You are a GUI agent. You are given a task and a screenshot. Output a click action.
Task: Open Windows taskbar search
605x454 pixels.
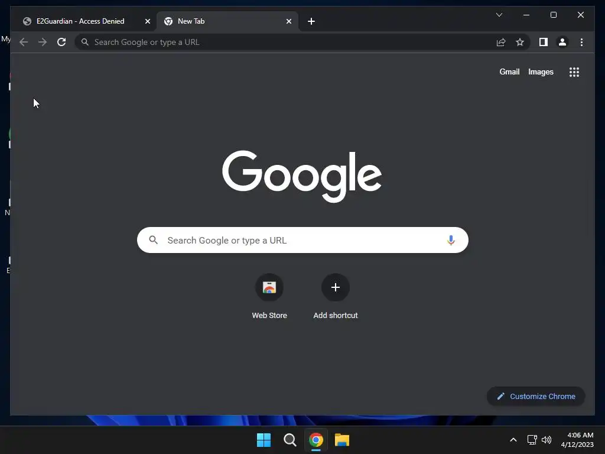(x=290, y=440)
